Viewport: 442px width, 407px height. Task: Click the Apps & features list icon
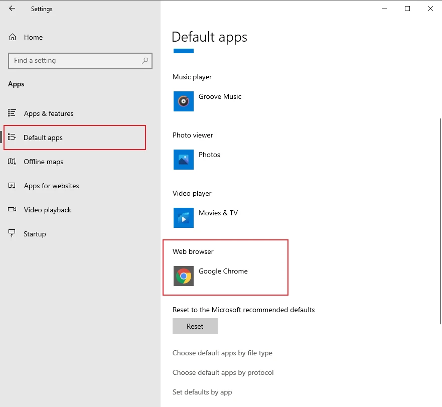click(12, 113)
